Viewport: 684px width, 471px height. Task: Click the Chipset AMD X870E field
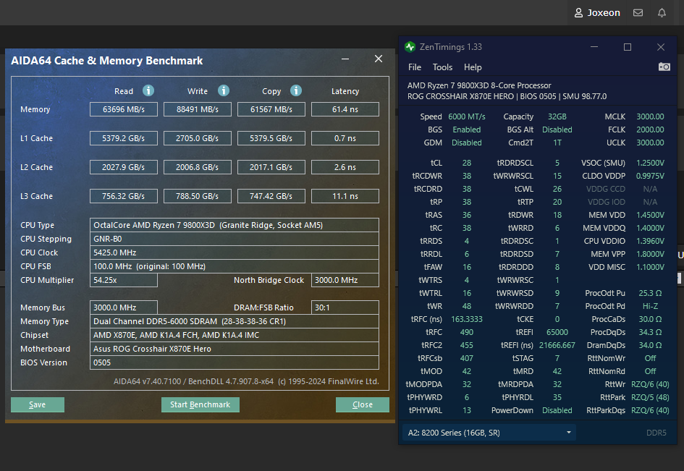pos(235,335)
